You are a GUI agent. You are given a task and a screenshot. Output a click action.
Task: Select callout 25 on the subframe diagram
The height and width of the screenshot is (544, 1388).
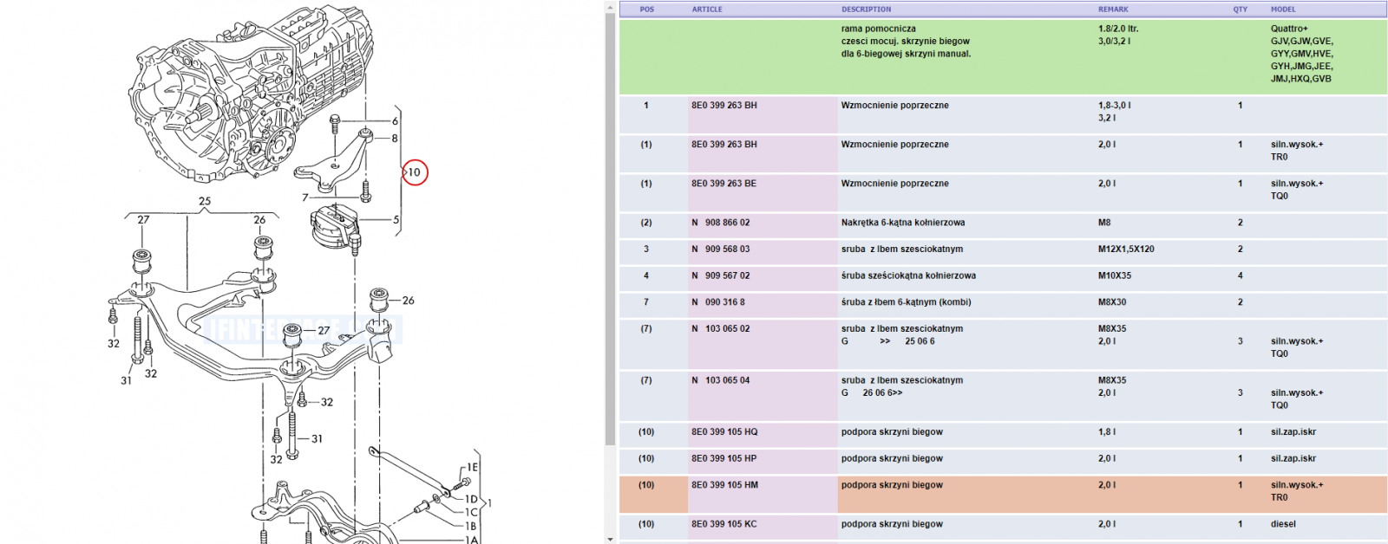205,201
